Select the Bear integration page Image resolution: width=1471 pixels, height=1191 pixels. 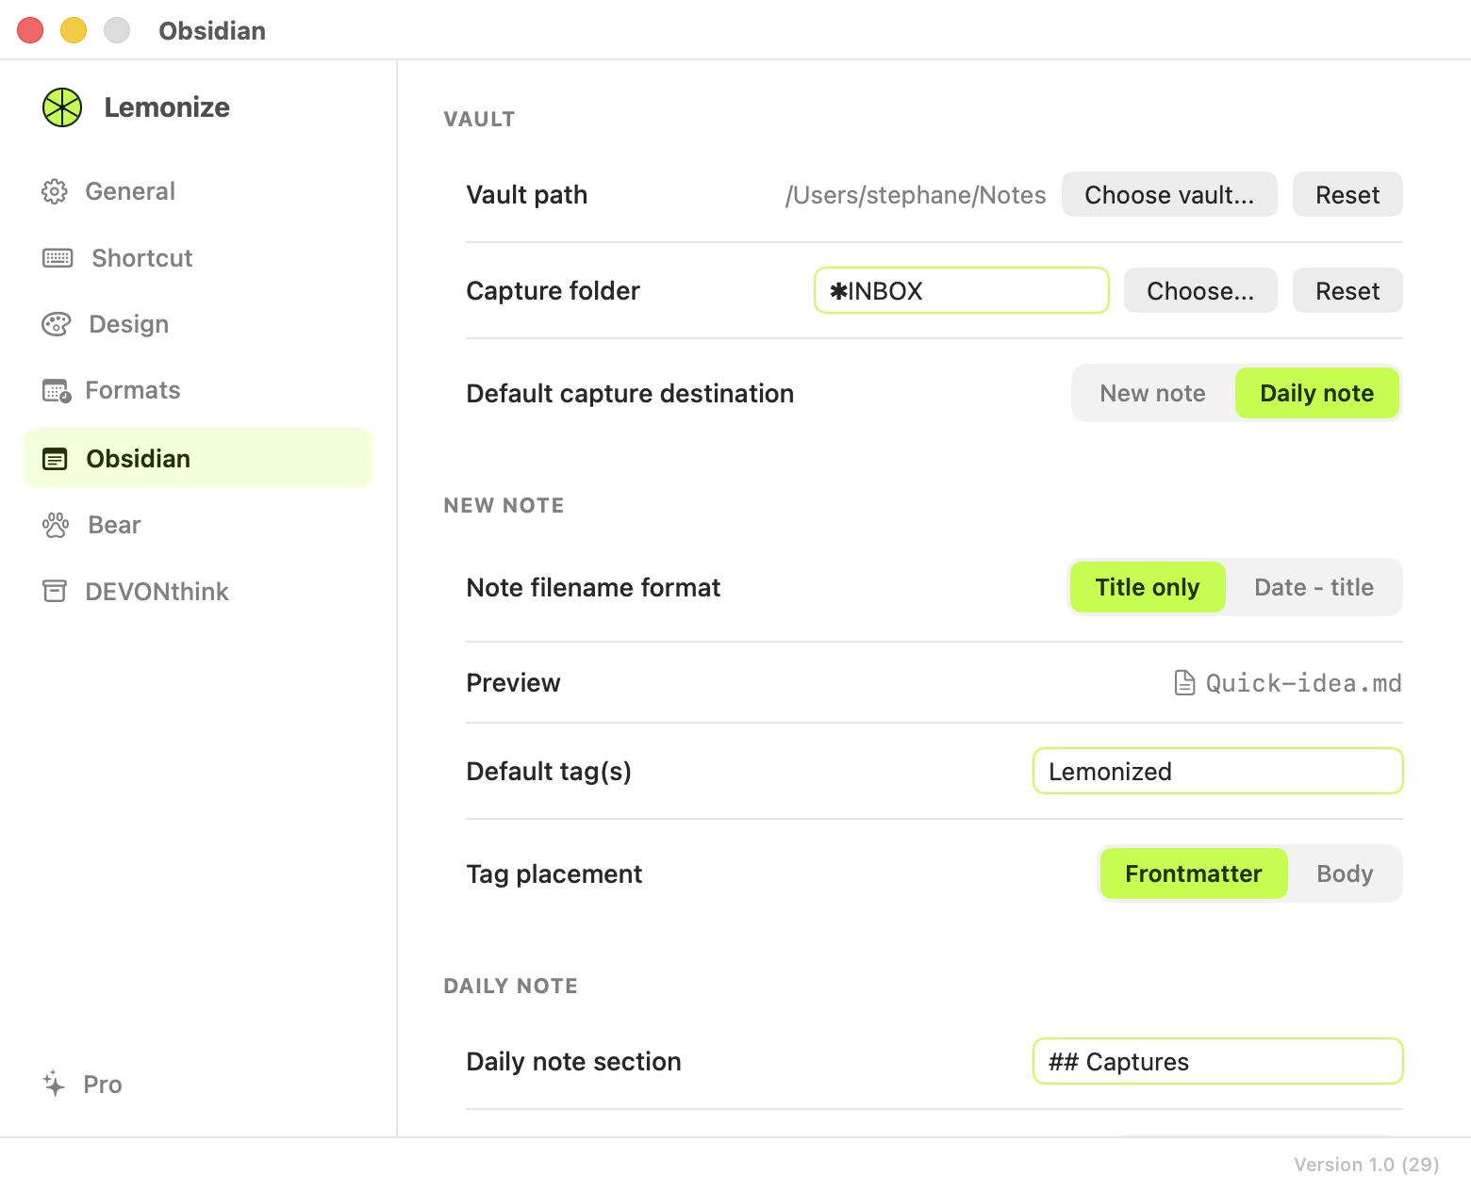coord(198,525)
